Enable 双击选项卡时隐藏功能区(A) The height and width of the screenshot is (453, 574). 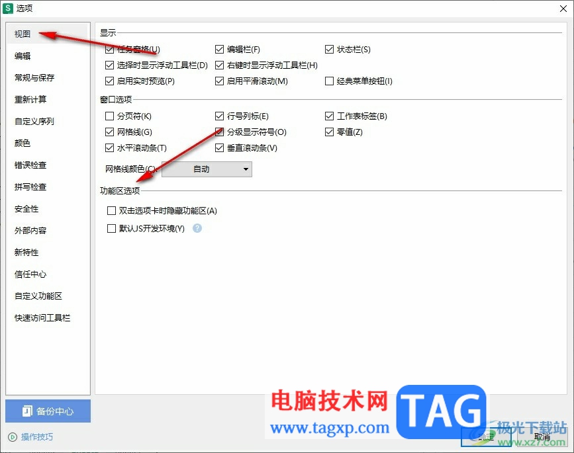(111, 210)
